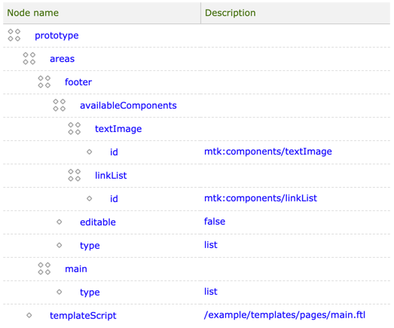This screenshot has height=328, width=394.
Task: Open the mtk:components/textImage value
Action: pyautogui.click(x=268, y=152)
